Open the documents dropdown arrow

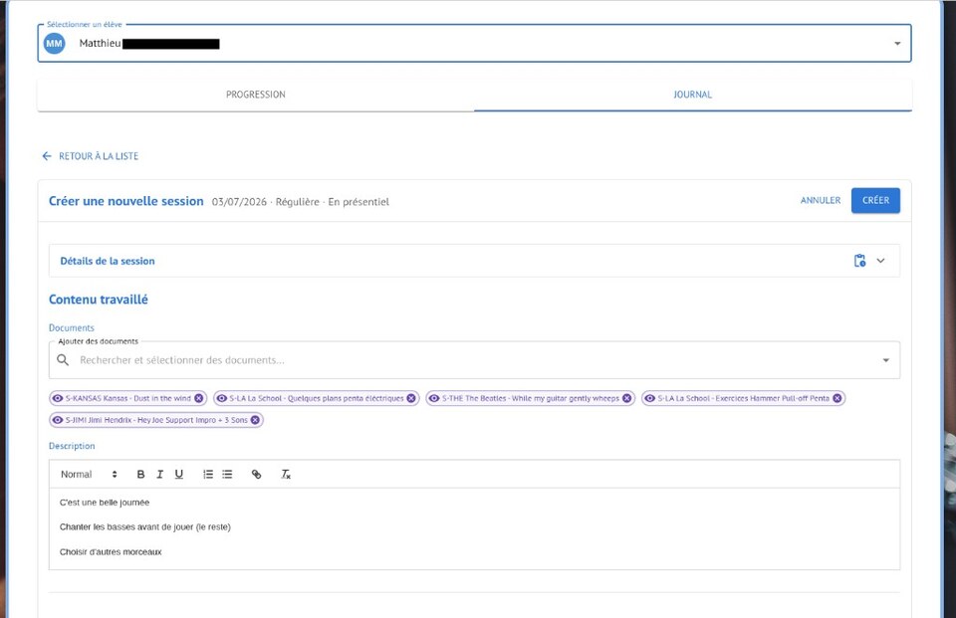pyautogui.click(x=886, y=360)
